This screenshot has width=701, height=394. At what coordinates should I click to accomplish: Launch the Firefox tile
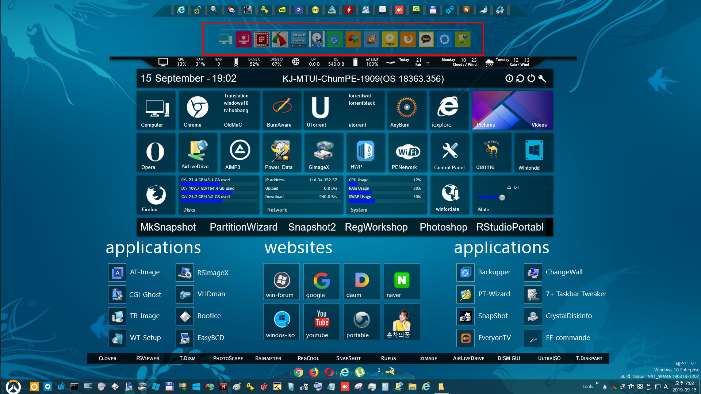coord(156,195)
